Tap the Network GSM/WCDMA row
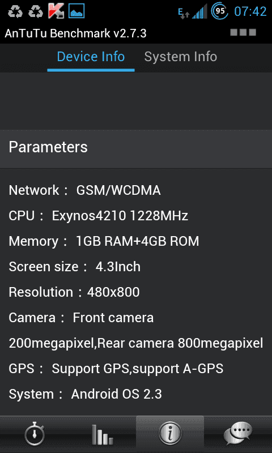Viewport: 272px width, 453px height. pyautogui.click(x=84, y=190)
